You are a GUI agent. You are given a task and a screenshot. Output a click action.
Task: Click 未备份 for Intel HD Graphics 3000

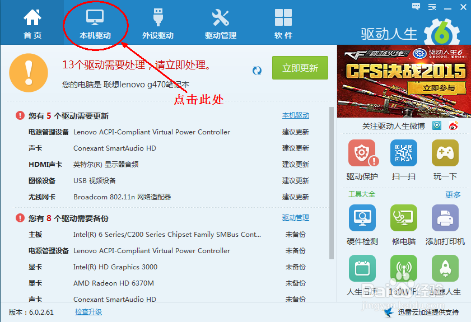(296, 267)
